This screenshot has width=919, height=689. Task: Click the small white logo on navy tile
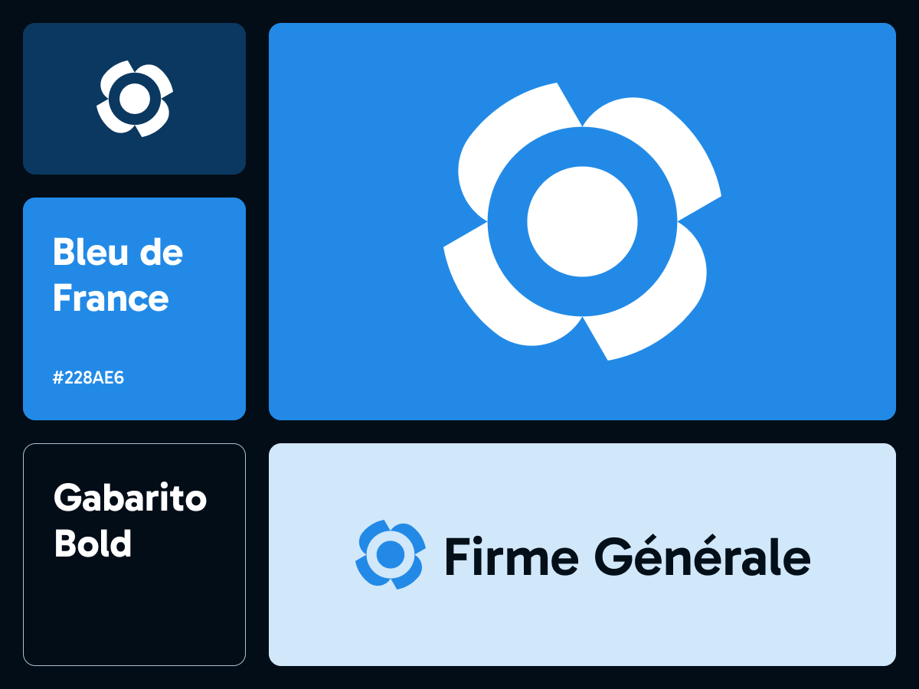(x=135, y=100)
